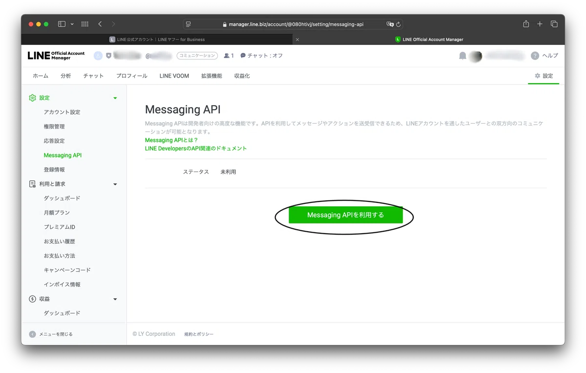Select 月額プラン in the sidebar
The image size is (586, 373).
57,213
